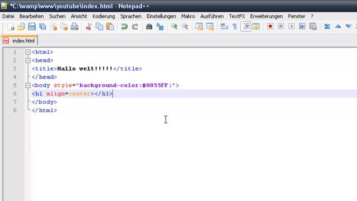Click the Close All documents icon
Viewport: 357px width, 201px height.
(64, 27)
